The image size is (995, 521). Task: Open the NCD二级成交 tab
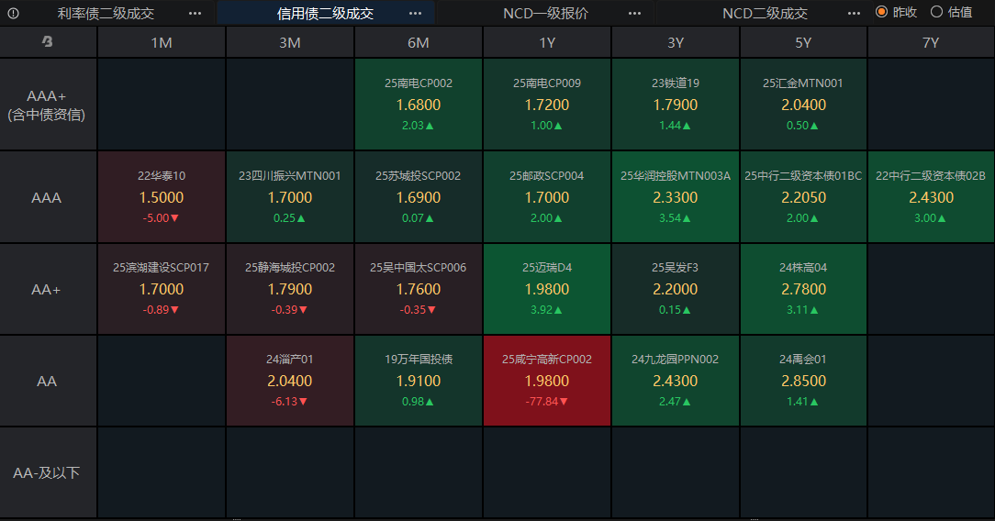click(765, 13)
